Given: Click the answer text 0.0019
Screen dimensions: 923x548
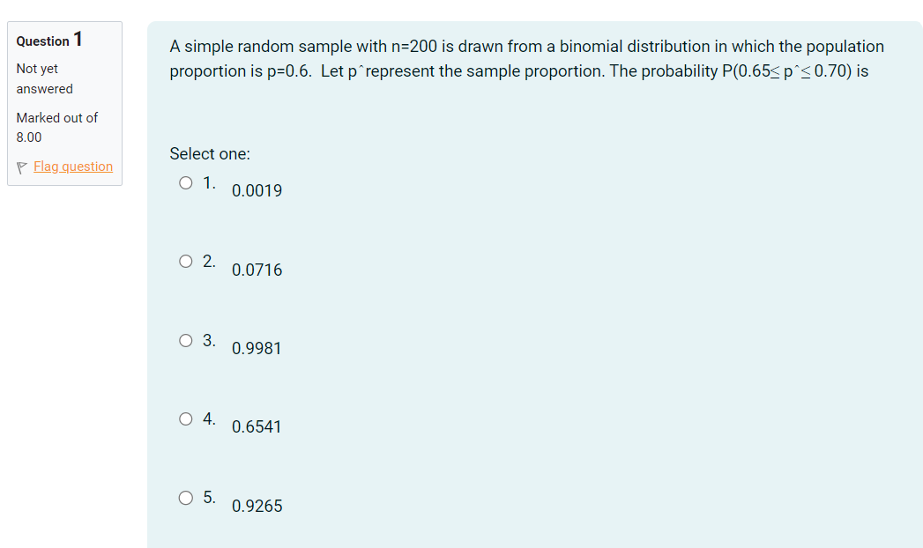Looking at the screenshot, I should [256, 190].
